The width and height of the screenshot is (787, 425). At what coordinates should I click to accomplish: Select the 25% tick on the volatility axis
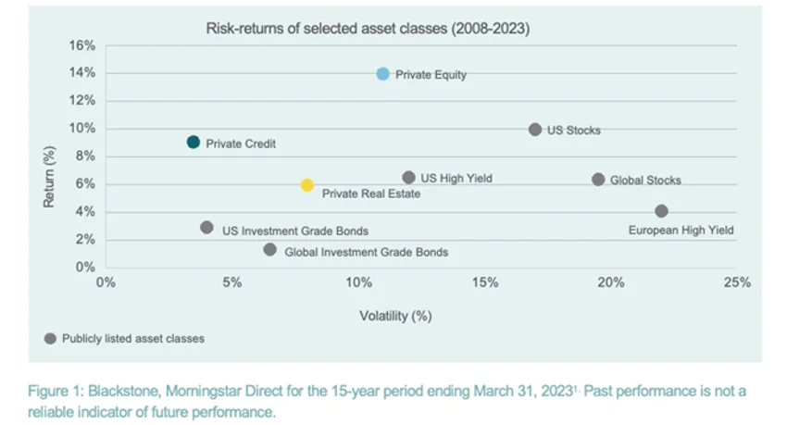(737, 282)
